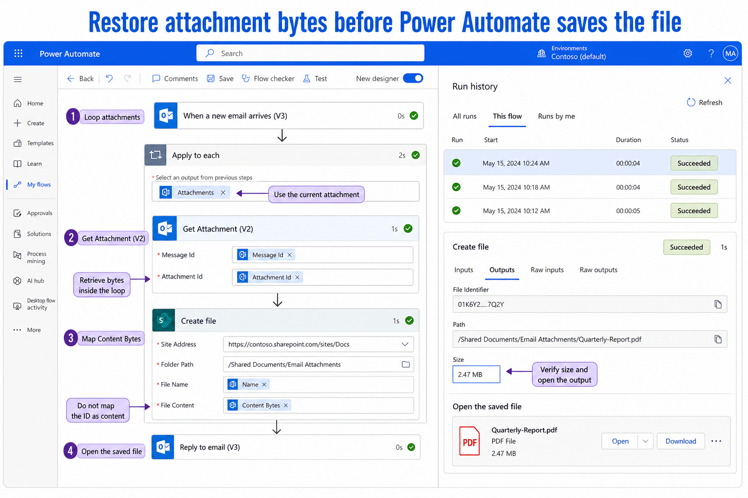Collapse the hamburger navigation menu
This screenshot has width=748, height=498.
pos(18,79)
